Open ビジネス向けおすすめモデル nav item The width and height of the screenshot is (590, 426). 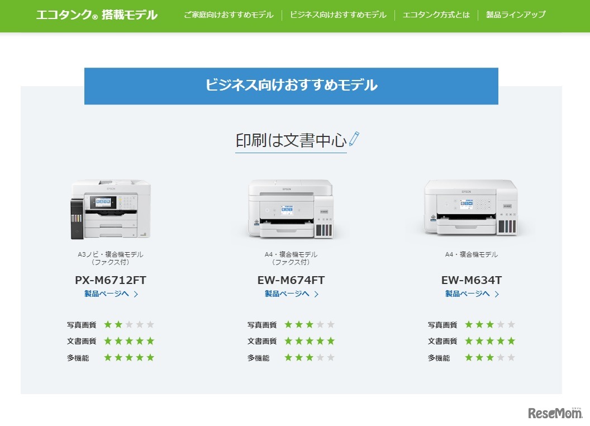click(x=338, y=15)
